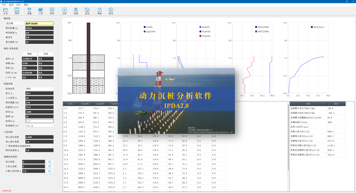
Task: Open the 桩基 pile settings icon
Action: [30, 10]
